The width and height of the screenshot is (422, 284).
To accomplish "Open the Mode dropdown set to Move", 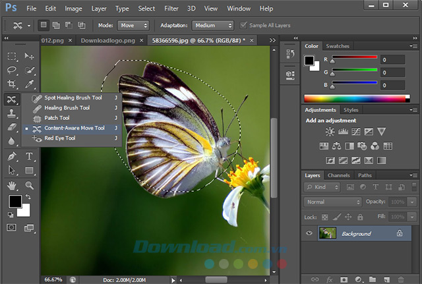I will coord(133,25).
